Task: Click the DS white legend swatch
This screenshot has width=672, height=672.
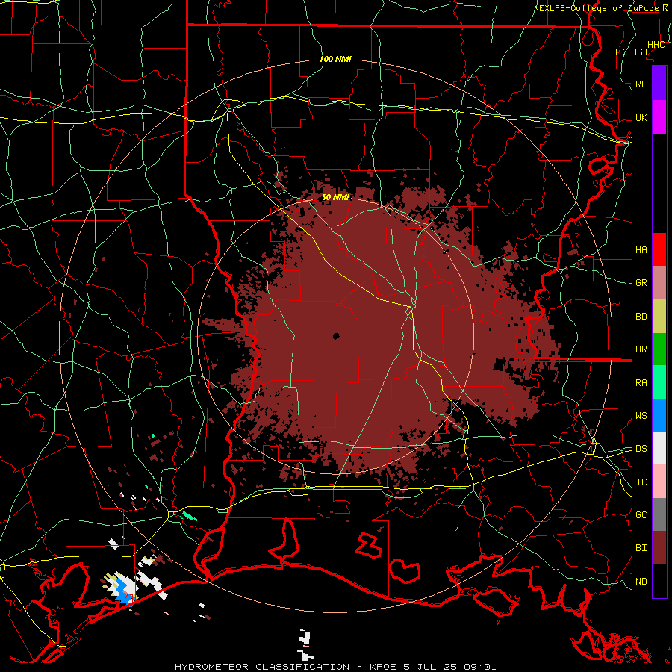Action: click(x=659, y=448)
